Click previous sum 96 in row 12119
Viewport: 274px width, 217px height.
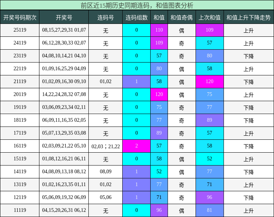210,197
